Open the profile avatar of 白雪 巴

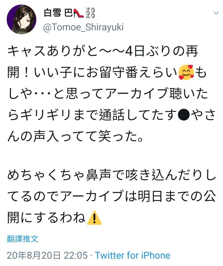coord(22,19)
